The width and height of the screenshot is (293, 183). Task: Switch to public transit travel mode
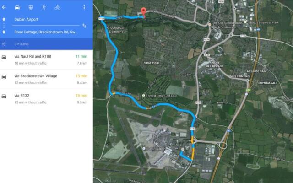coord(31,7)
